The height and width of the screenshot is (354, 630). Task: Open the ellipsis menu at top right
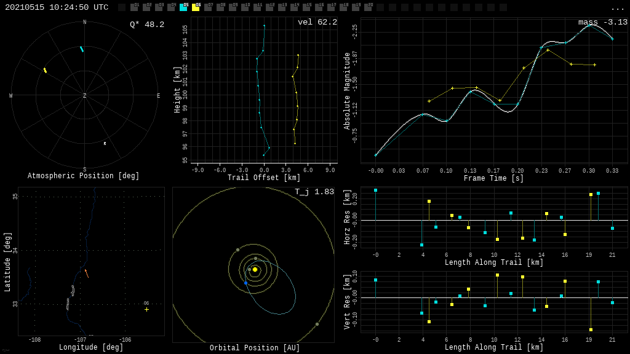click(617, 8)
